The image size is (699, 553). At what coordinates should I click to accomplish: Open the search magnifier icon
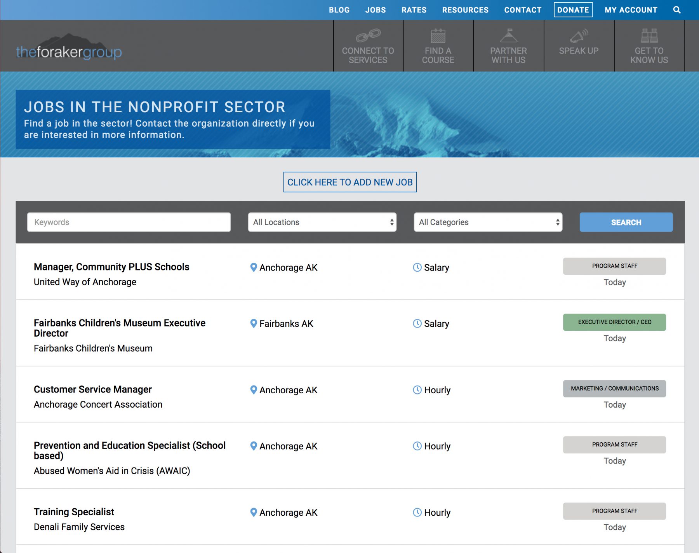[x=677, y=10]
